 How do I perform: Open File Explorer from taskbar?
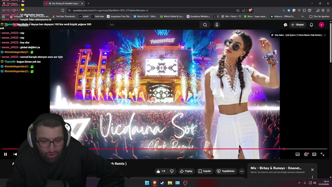coord(170,183)
